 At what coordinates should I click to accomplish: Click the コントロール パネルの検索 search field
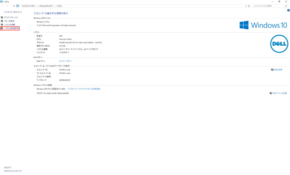pyautogui.click(x=268, y=6)
